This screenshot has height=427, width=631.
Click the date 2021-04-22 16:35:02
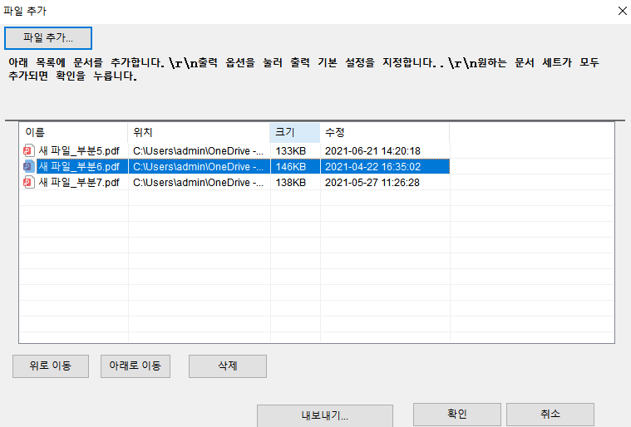[x=372, y=166]
